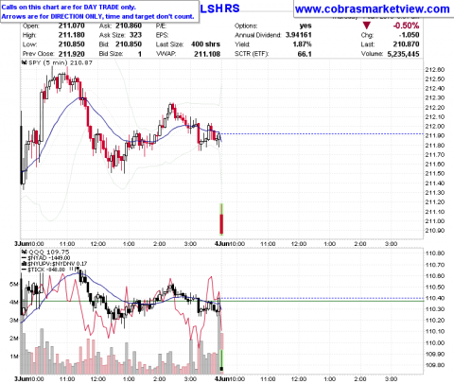Click the 4Jun date marker on SPY axis
Image resolution: width=454 pixels, height=384 pixels.
tap(220, 244)
